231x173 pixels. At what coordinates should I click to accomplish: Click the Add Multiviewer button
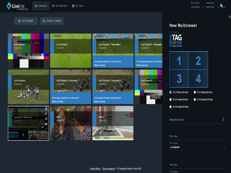52,21
